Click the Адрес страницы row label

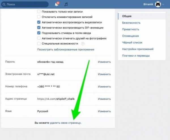[16, 99]
